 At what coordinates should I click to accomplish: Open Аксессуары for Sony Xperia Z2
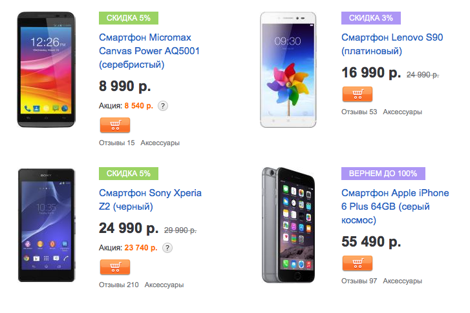[x=164, y=284]
